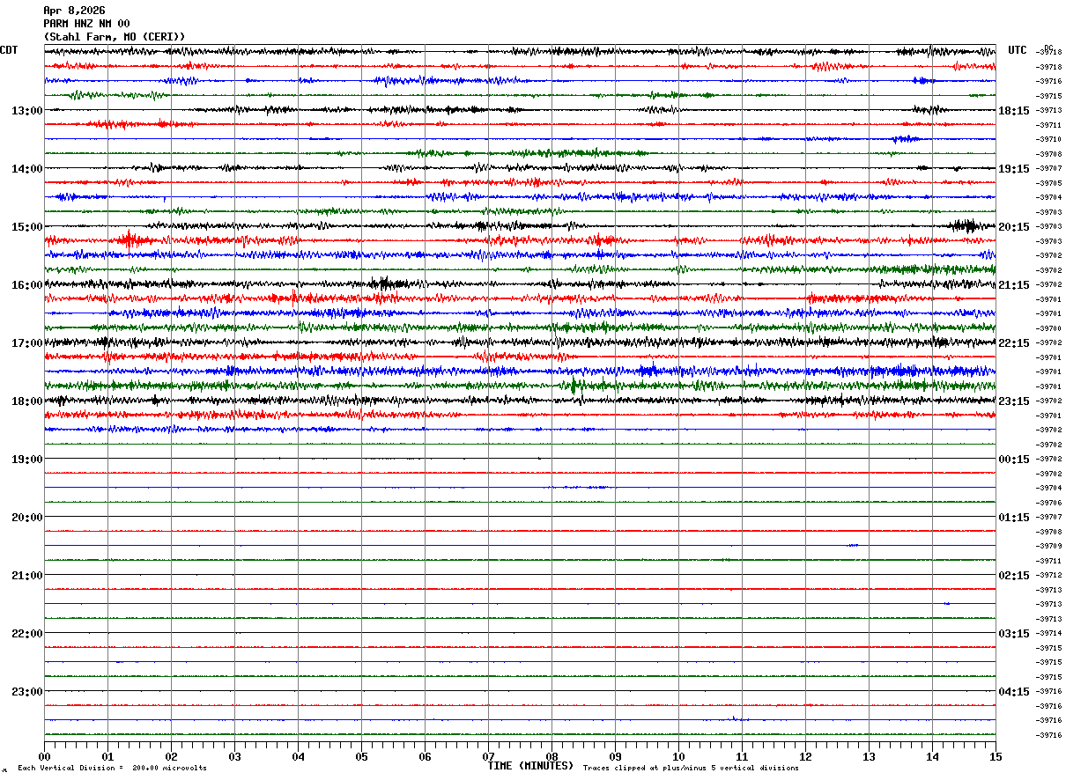Select the DC offset value -39709

1048,546
